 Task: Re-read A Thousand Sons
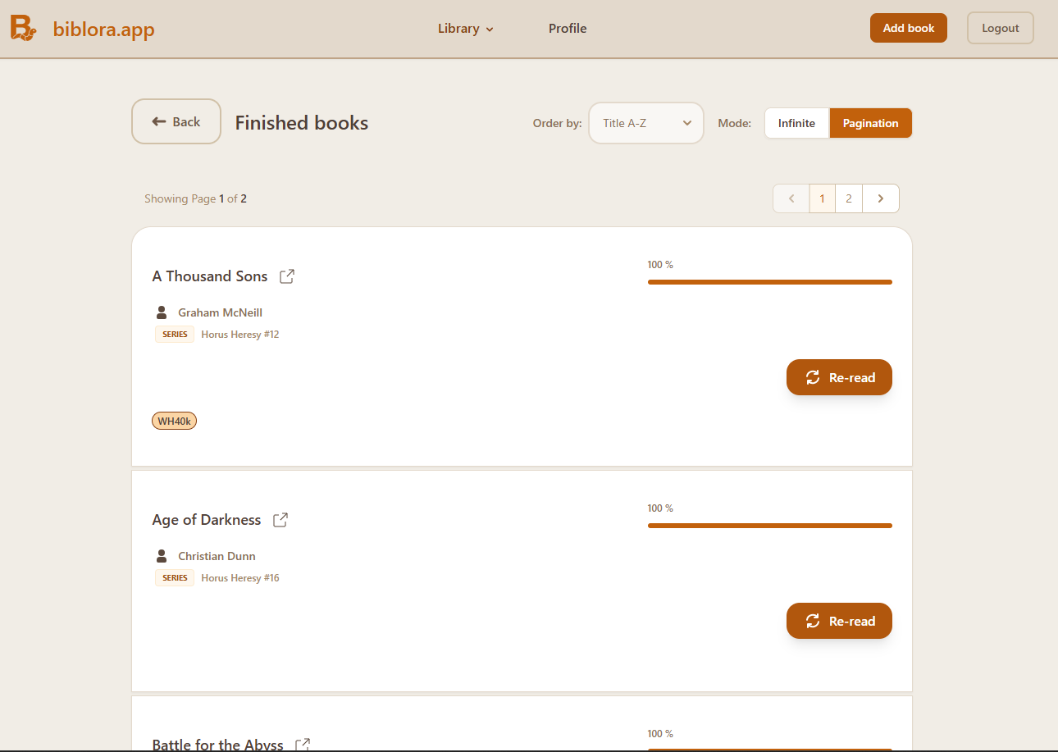tap(839, 377)
